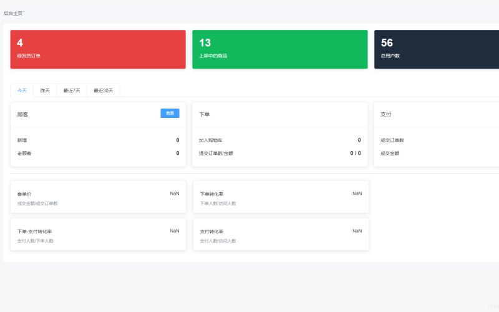Click the 新增 row label
The height and width of the screenshot is (312, 499).
(22, 140)
